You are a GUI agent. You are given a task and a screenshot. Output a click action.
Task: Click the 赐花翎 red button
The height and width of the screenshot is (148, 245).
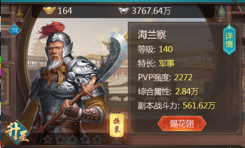click(182, 124)
